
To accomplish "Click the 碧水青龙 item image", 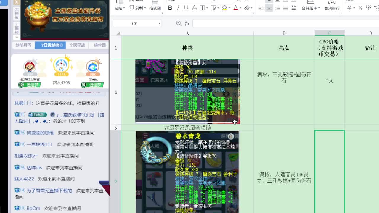I will point(187,172).
